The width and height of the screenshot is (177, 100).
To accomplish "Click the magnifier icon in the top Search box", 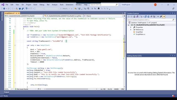I will 117,4.
